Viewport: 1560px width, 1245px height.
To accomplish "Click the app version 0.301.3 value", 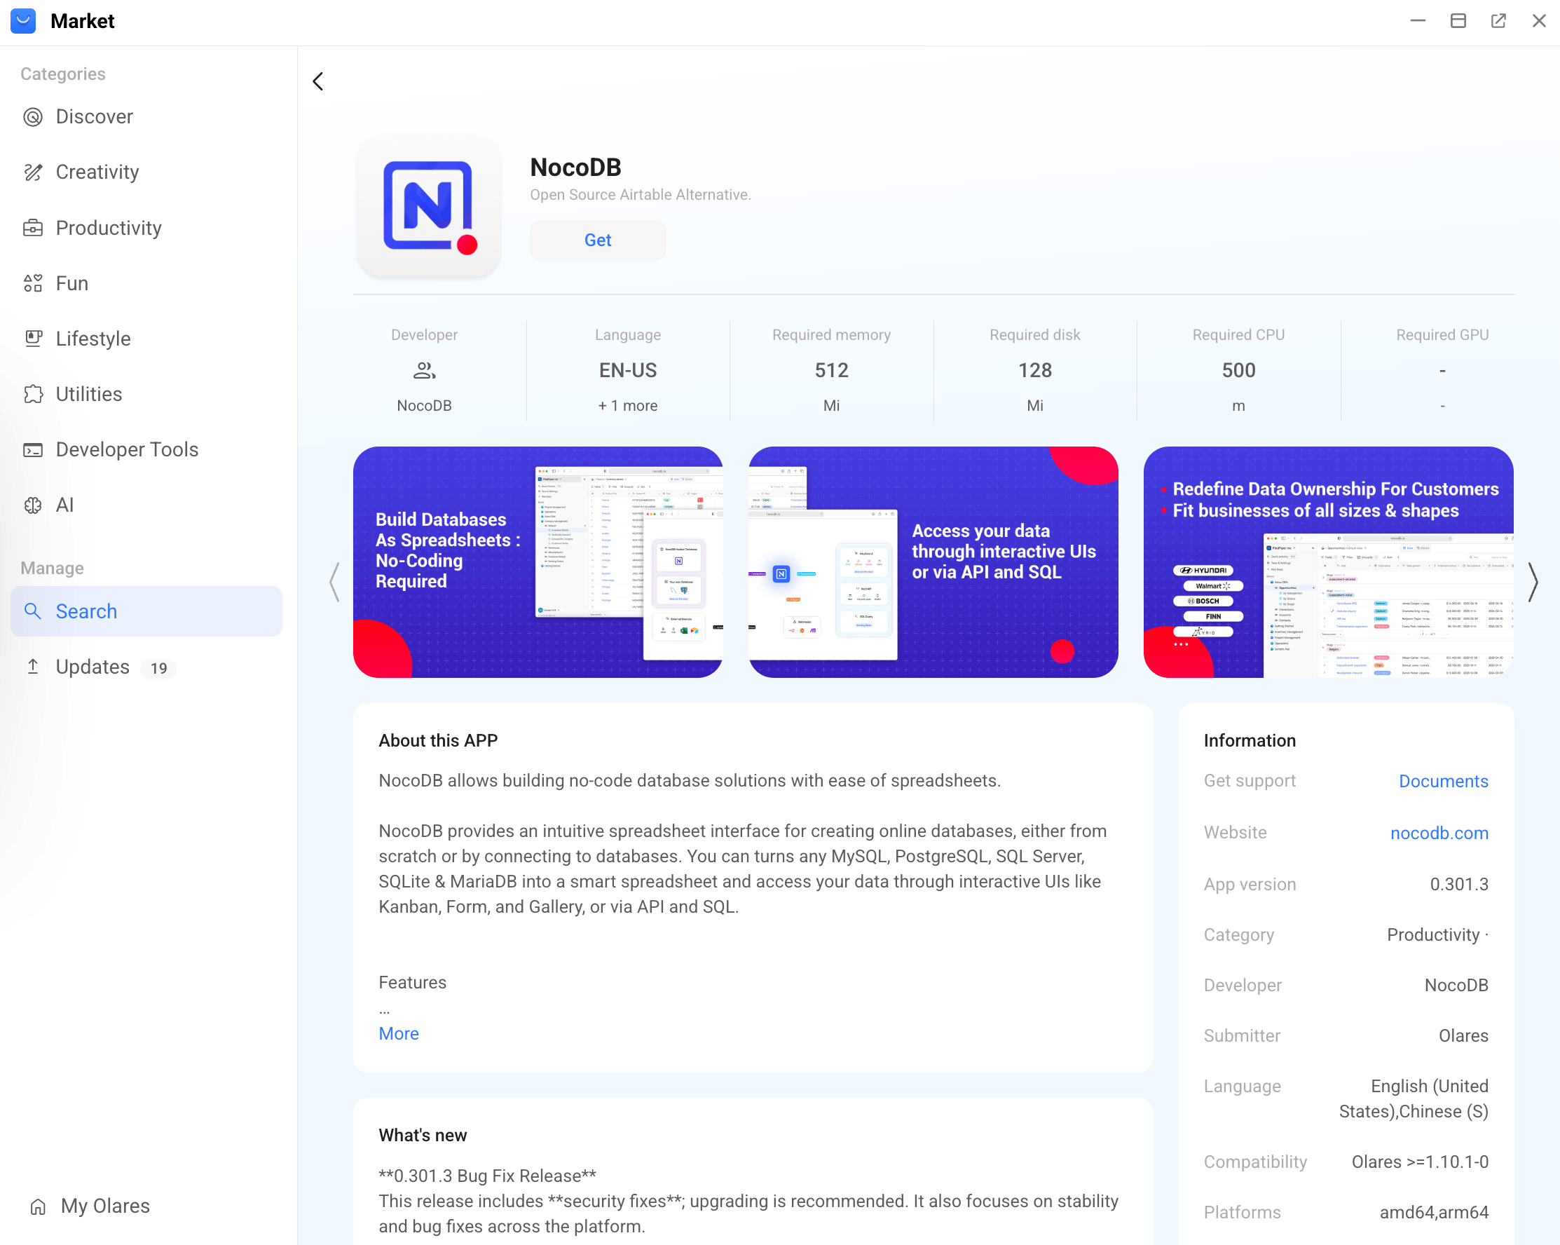I will coord(1458,885).
